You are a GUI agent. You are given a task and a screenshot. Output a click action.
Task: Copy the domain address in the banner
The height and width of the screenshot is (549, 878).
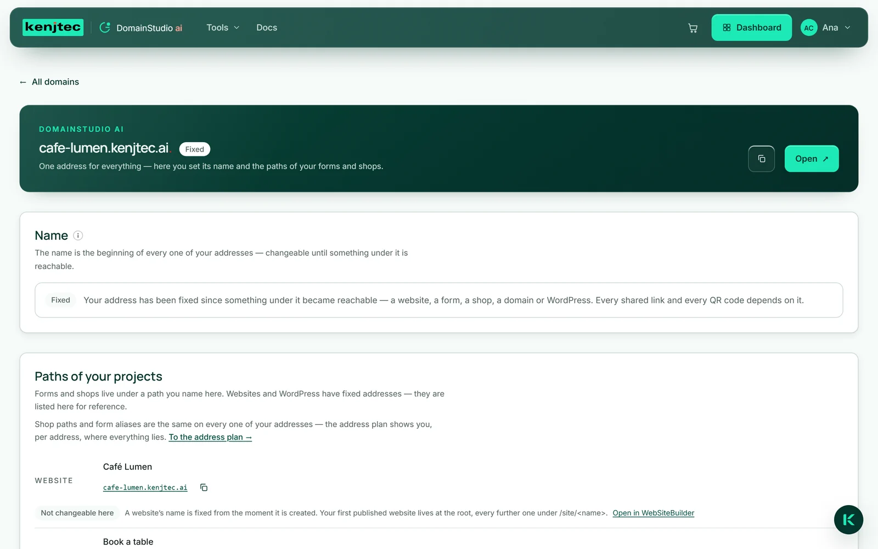tap(761, 159)
